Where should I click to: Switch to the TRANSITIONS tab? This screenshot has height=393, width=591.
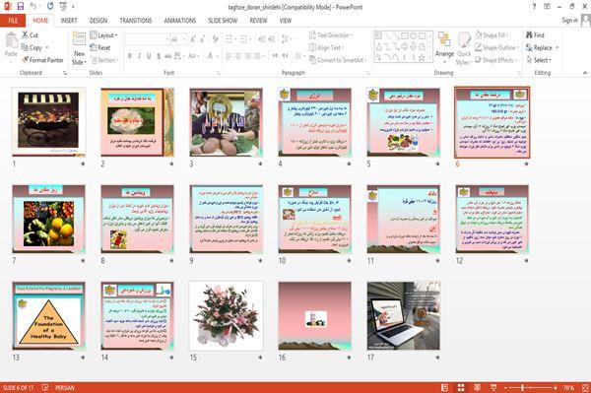click(136, 21)
